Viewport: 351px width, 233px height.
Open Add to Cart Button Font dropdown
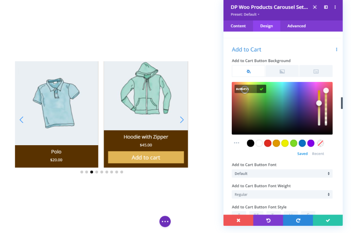[x=282, y=174]
